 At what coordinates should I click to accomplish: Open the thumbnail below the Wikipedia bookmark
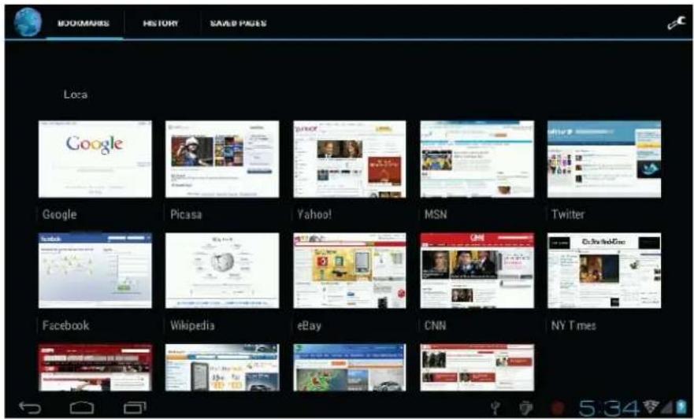[222, 368]
